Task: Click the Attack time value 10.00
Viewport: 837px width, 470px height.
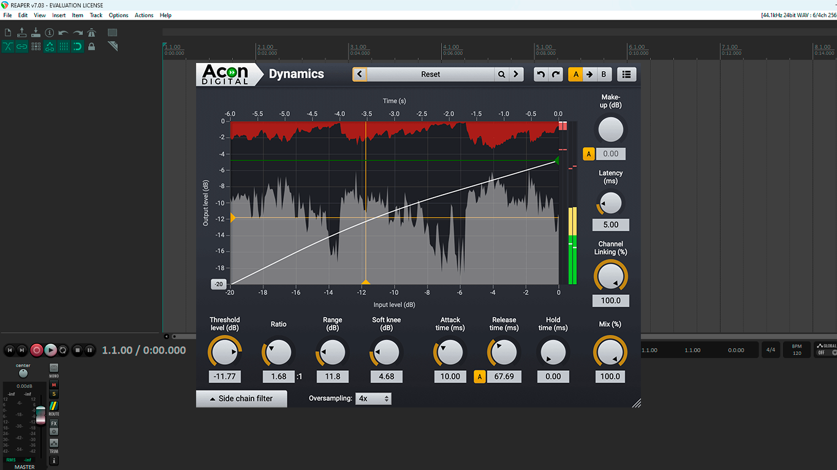Action: (x=450, y=376)
